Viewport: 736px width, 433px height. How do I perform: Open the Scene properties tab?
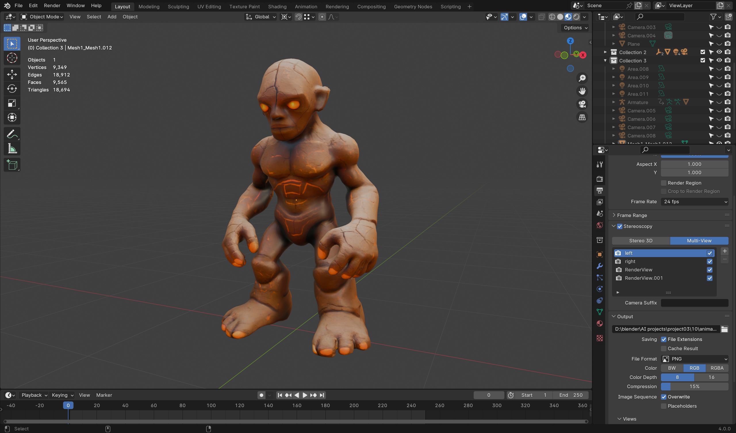tap(600, 214)
